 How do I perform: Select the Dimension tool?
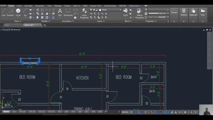tap(68, 12)
